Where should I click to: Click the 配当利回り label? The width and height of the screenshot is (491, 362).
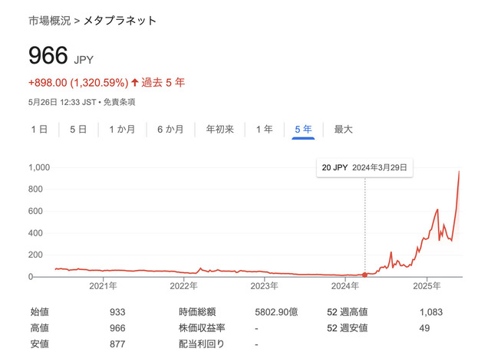(201, 344)
